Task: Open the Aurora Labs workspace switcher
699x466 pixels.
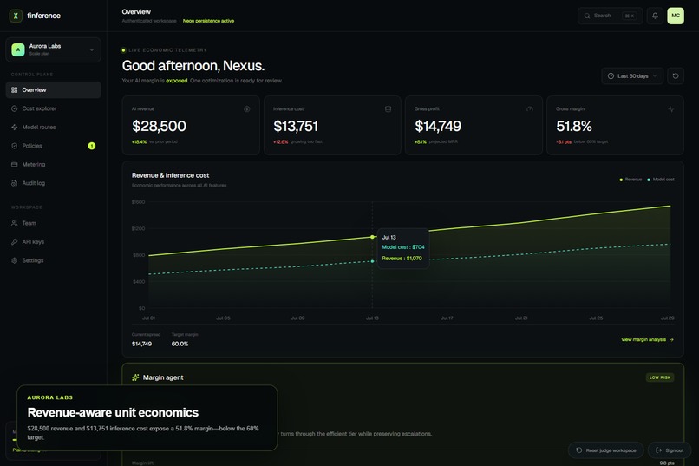Action: tap(53, 49)
